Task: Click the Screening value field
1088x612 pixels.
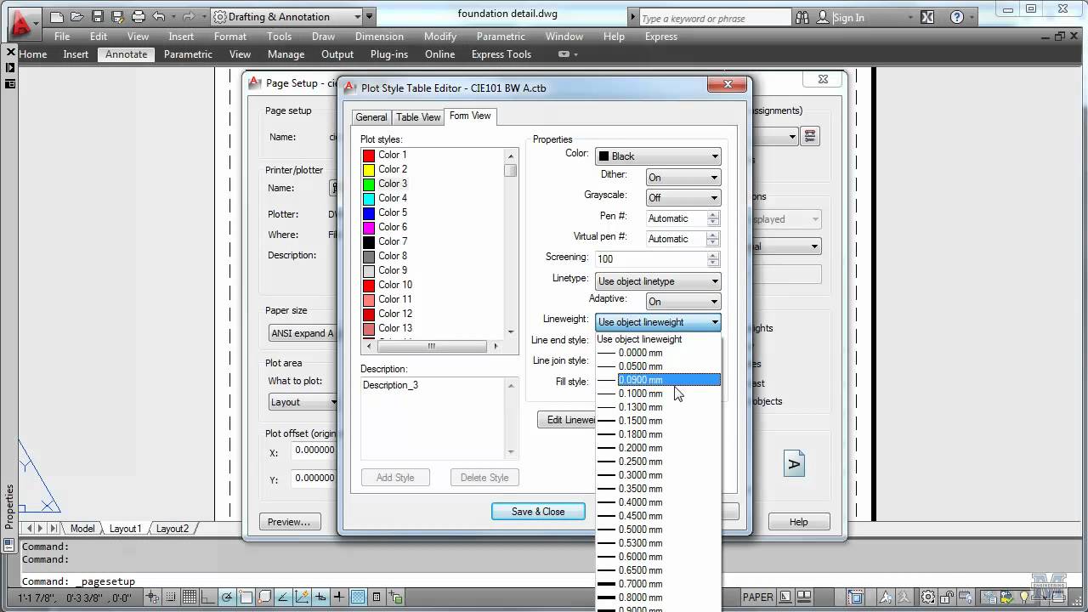Action: point(650,259)
